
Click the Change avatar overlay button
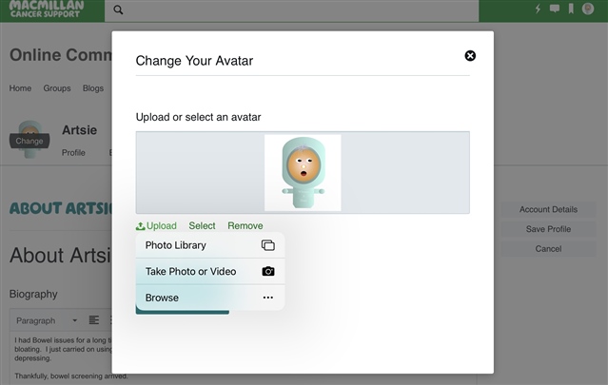[29, 141]
